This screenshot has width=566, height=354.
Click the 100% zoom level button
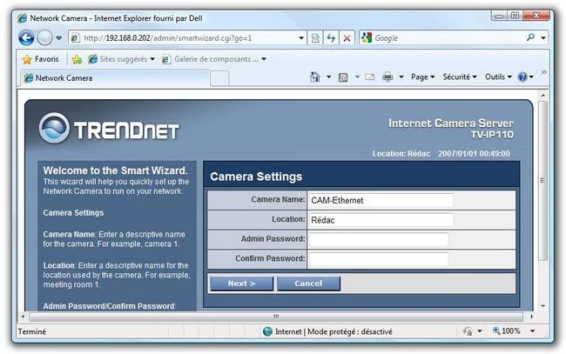[507, 331]
